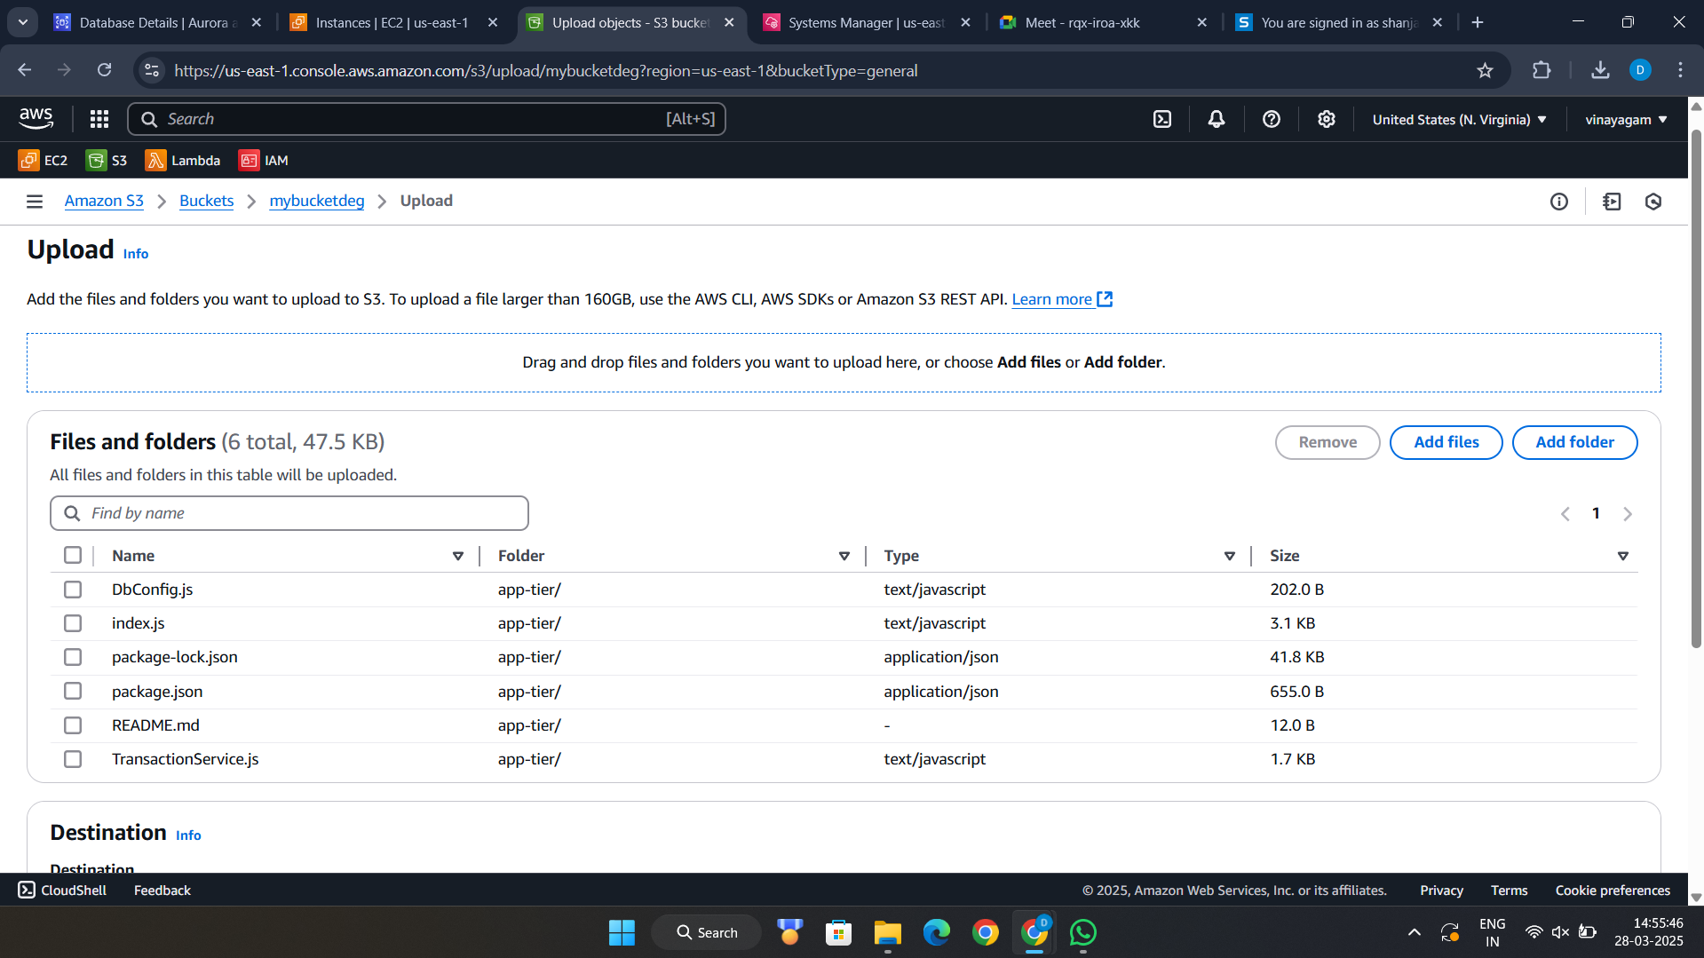The width and height of the screenshot is (1704, 958).
Task: Open Windows Start menu
Action: tap(622, 932)
